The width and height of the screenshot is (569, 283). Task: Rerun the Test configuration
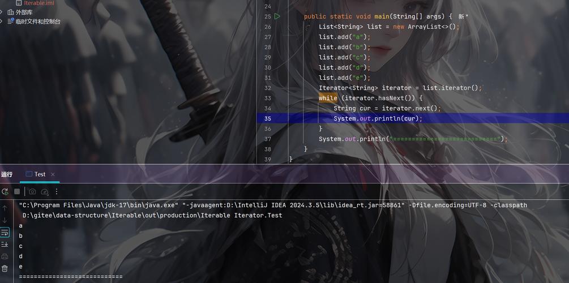coord(5,191)
